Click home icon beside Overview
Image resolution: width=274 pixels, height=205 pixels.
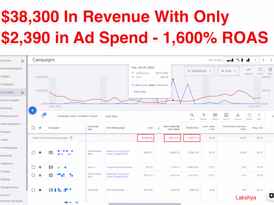[22, 61]
